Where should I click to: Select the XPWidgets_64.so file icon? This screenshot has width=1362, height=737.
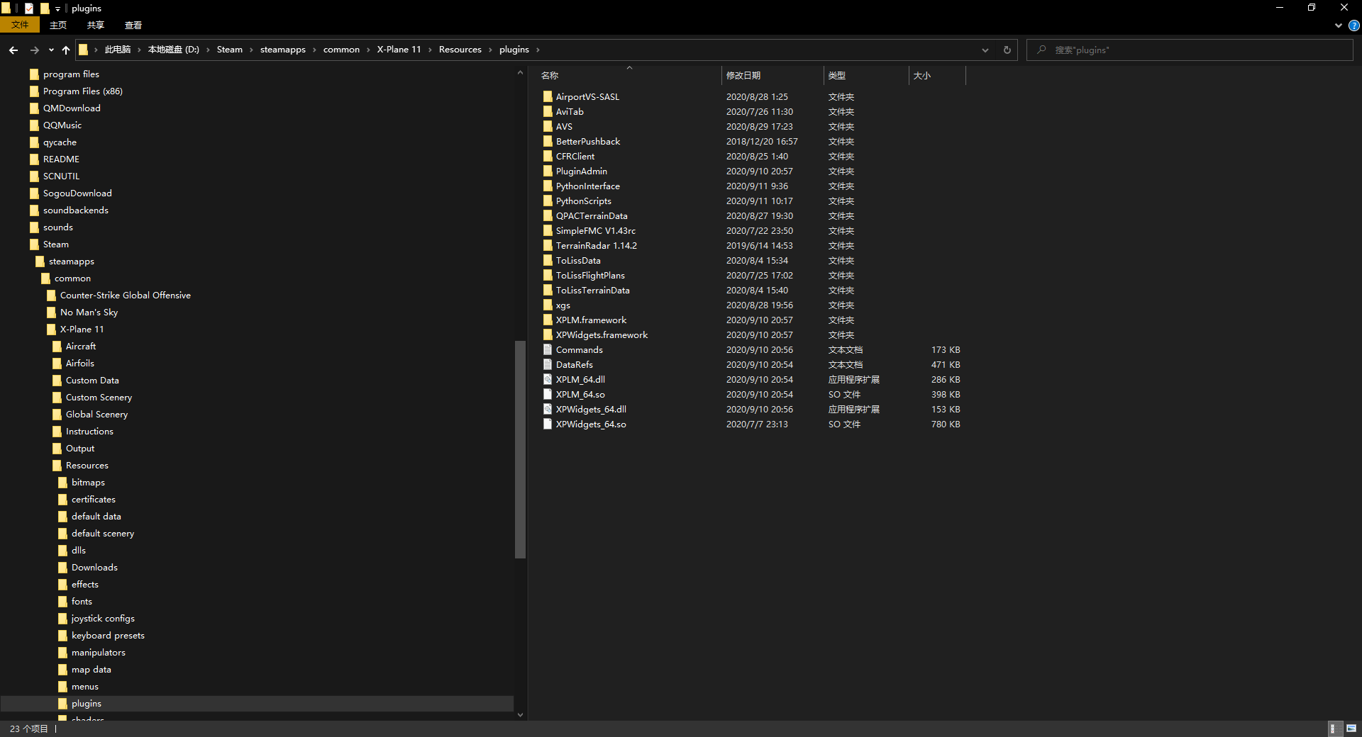548,424
